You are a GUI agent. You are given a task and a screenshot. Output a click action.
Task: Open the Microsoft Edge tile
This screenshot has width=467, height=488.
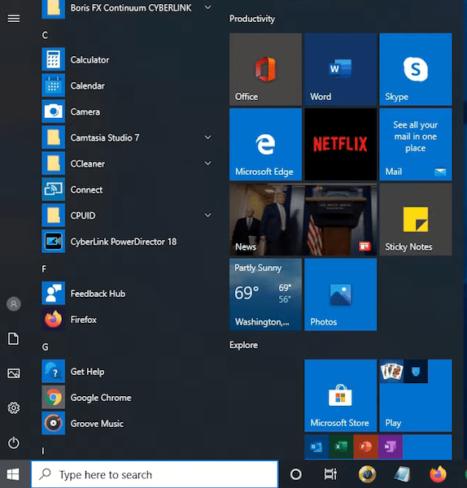tap(265, 145)
